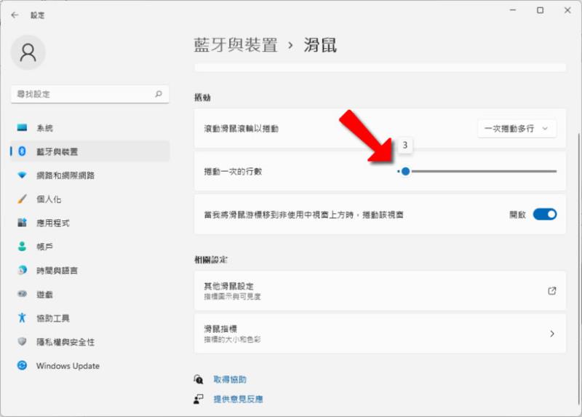Click 藍牙與裝置 breadcrumb in the header
This screenshot has width=582, height=417.
pyautogui.click(x=236, y=45)
